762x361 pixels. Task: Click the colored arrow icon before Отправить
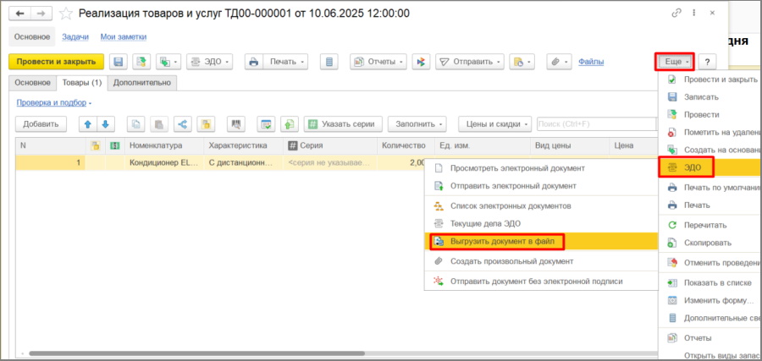tap(421, 62)
